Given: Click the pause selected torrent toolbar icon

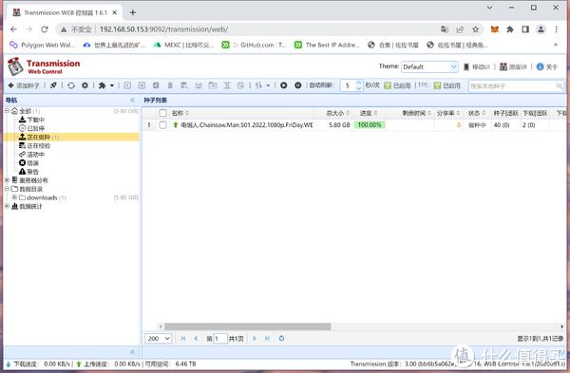Looking at the screenshot, I should (x=142, y=85).
